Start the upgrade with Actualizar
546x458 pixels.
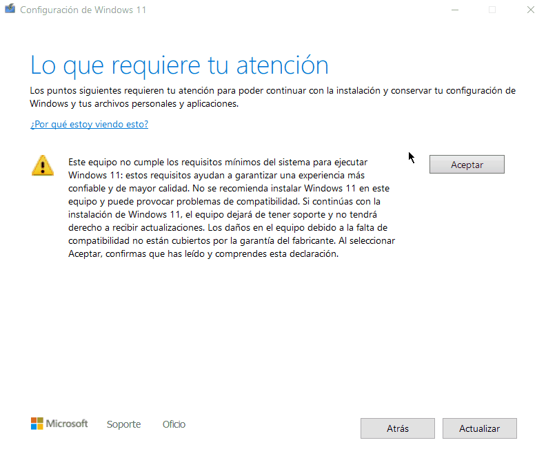[480, 428]
